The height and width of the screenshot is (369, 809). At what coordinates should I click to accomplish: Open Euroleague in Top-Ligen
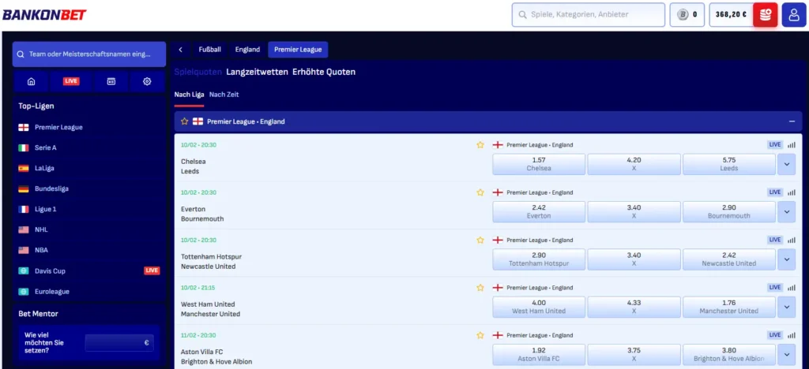[x=88, y=292]
